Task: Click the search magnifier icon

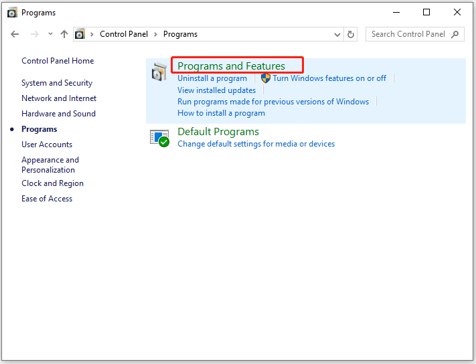Action: point(455,34)
